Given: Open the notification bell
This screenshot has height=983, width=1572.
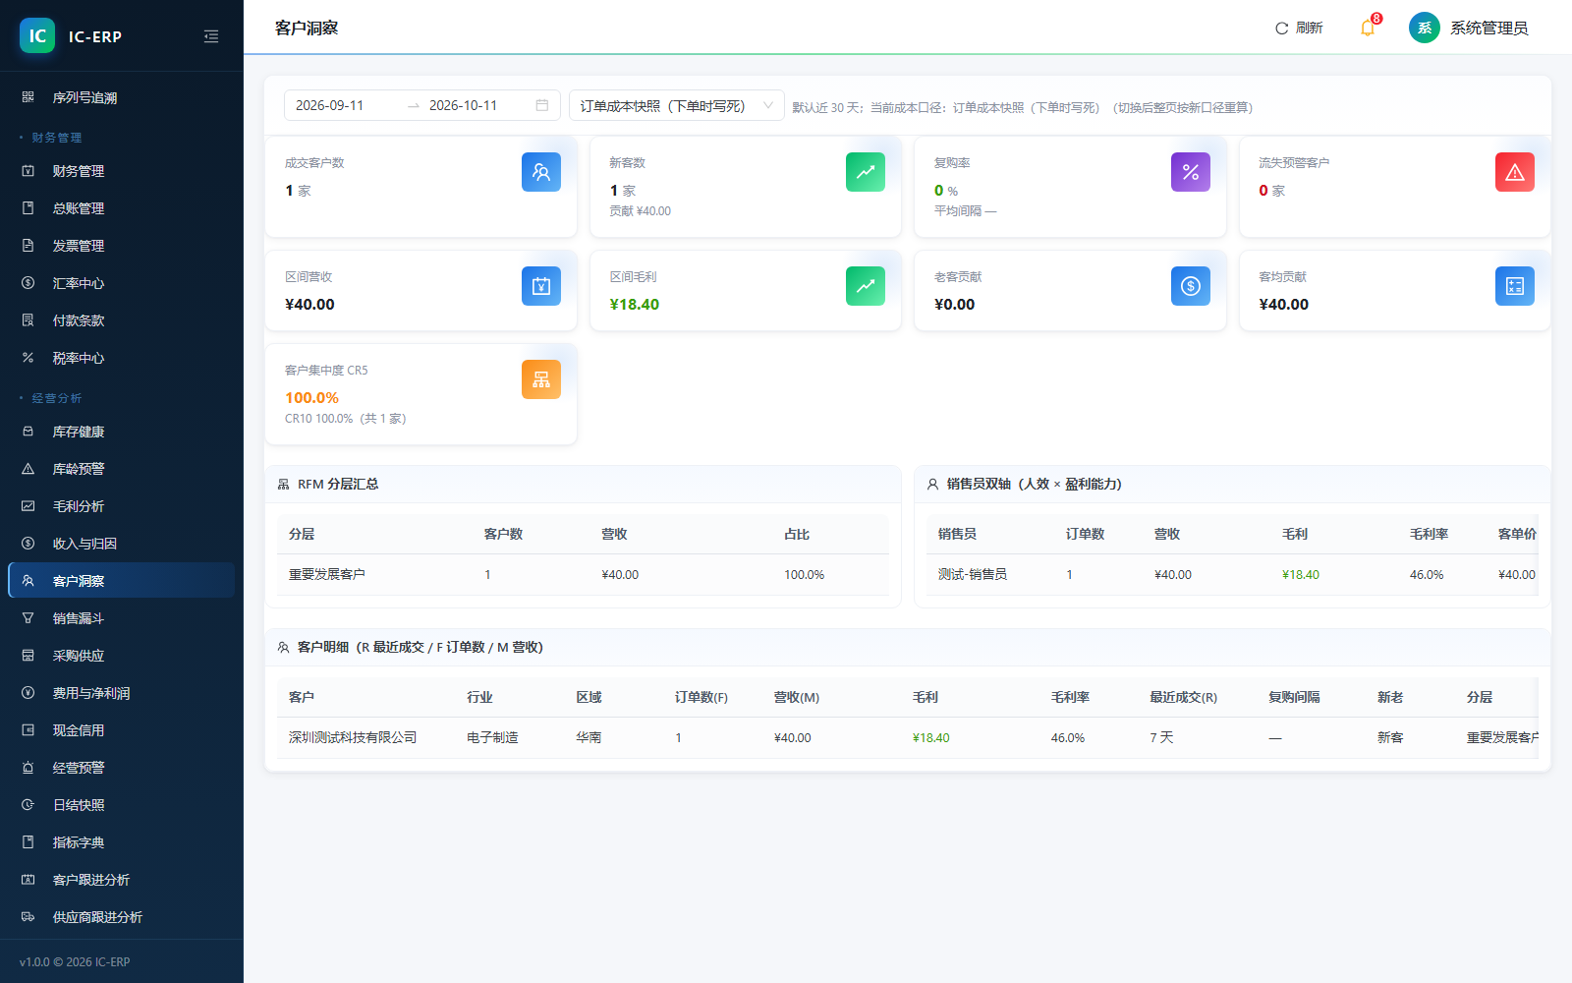Looking at the screenshot, I should (1367, 28).
